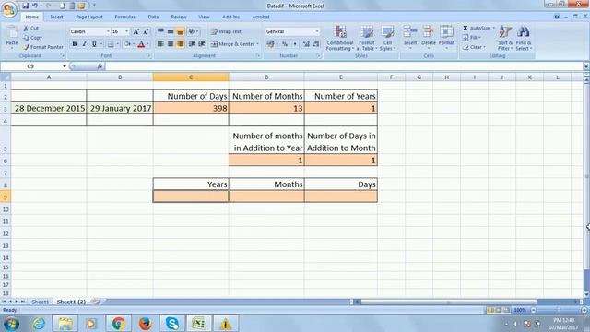This screenshot has height=332, width=590.
Task: Align cell text to the left
Action: (x=160, y=44)
